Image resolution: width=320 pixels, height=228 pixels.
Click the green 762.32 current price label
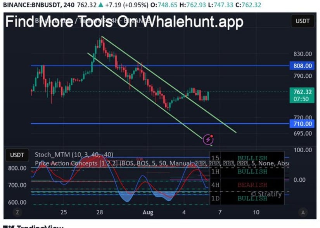[302, 96]
